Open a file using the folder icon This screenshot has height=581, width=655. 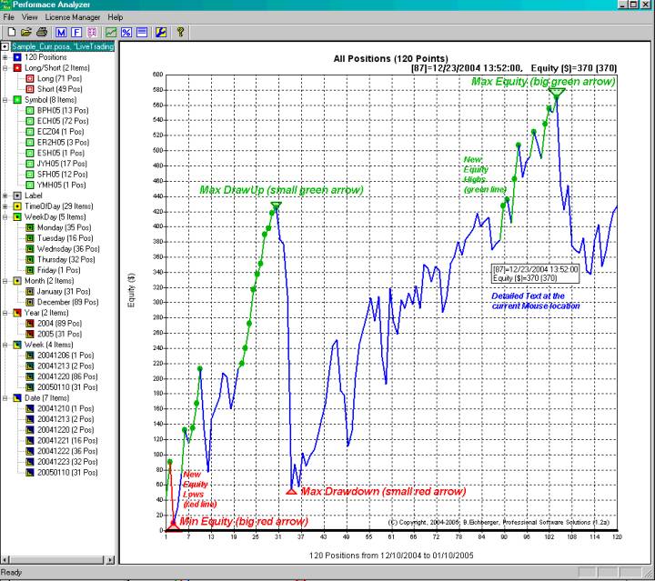pyautogui.click(x=26, y=32)
